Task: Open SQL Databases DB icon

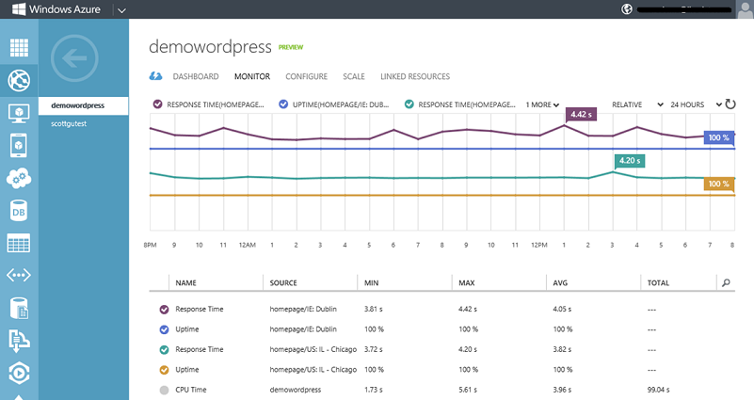Action: click(x=19, y=211)
